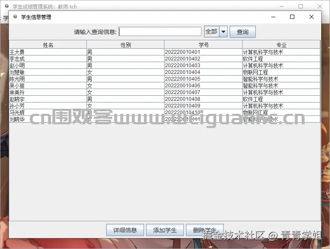This screenshot has width=330, height=249.
Task: Click the 专业 column header
Action: 281,45
